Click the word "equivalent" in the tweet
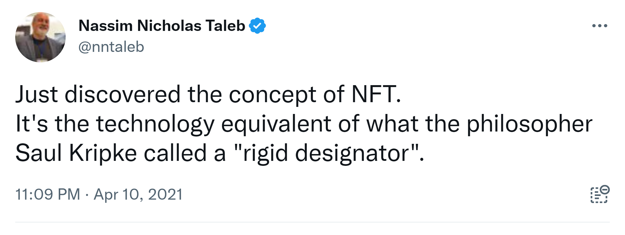This screenshot has width=625, height=235. 276,124
